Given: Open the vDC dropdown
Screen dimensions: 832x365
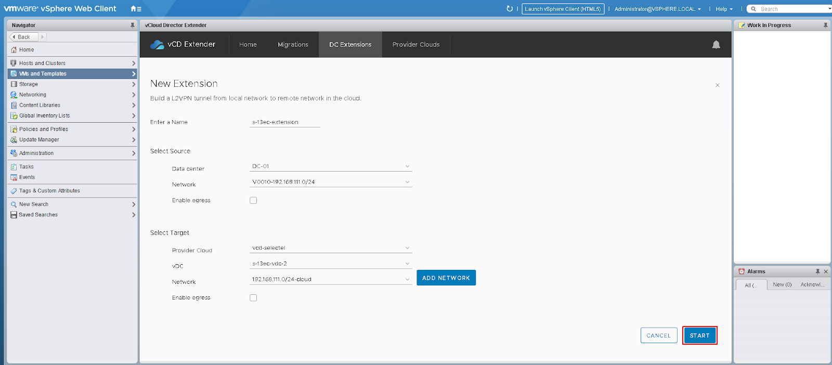Looking at the screenshot, I should (331, 264).
